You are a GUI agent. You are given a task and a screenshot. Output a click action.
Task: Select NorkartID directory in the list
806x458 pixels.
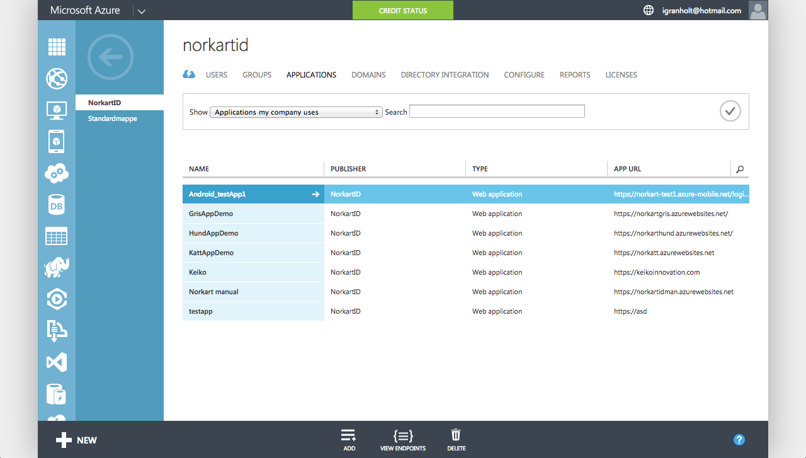pos(120,103)
